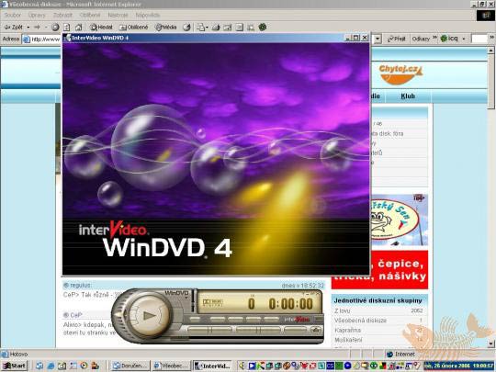Screen dimensions: 496x372
Task: Click the forward arrow in IE toolbar
Action: click(x=37, y=28)
